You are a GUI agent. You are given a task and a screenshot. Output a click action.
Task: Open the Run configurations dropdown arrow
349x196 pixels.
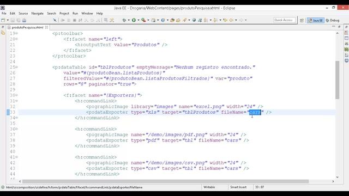click(x=139, y=20)
